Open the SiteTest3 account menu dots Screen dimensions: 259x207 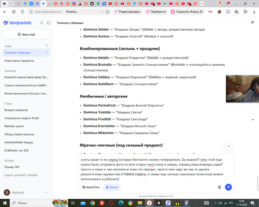point(47,193)
